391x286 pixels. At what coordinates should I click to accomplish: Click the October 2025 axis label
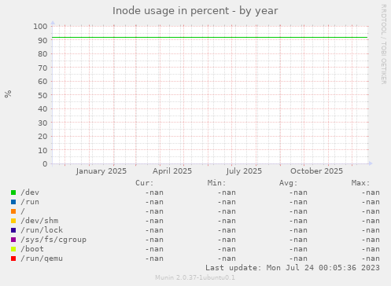(316, 171)
